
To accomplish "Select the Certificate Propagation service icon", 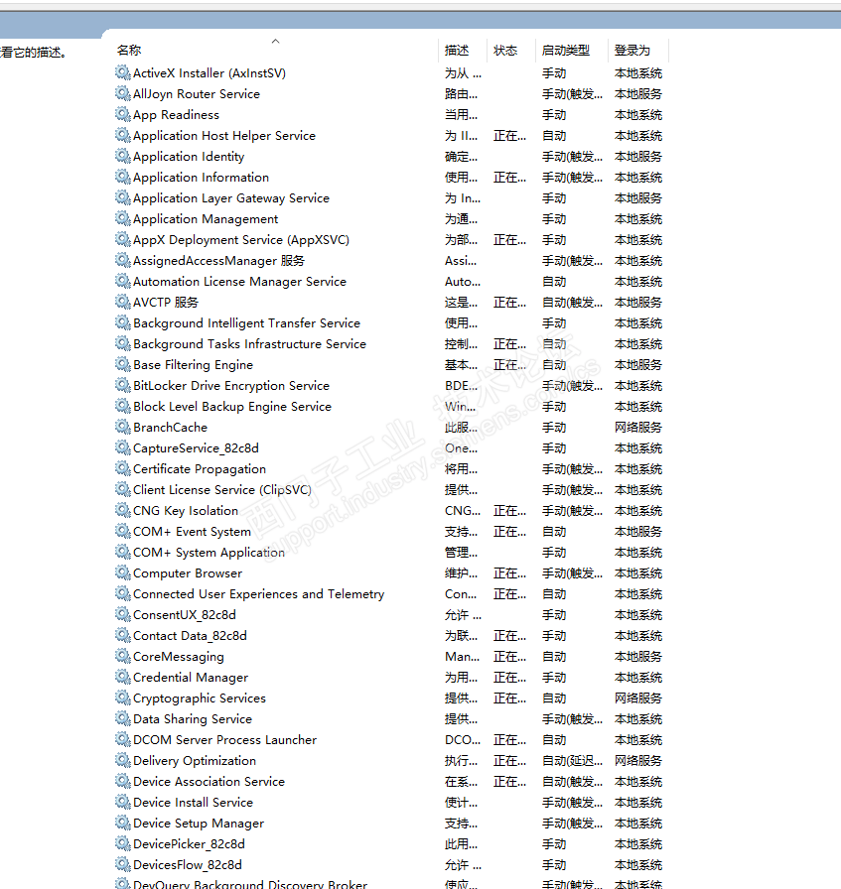I will tap(122, 469).
